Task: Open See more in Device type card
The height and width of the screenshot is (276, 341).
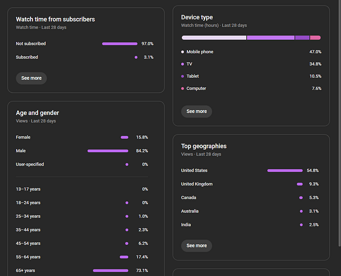Action: [x=197, y=112]
